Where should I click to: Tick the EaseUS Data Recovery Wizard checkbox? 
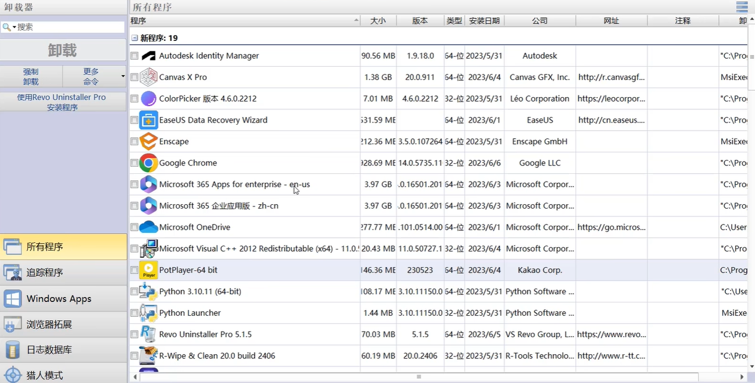point(134,120)
